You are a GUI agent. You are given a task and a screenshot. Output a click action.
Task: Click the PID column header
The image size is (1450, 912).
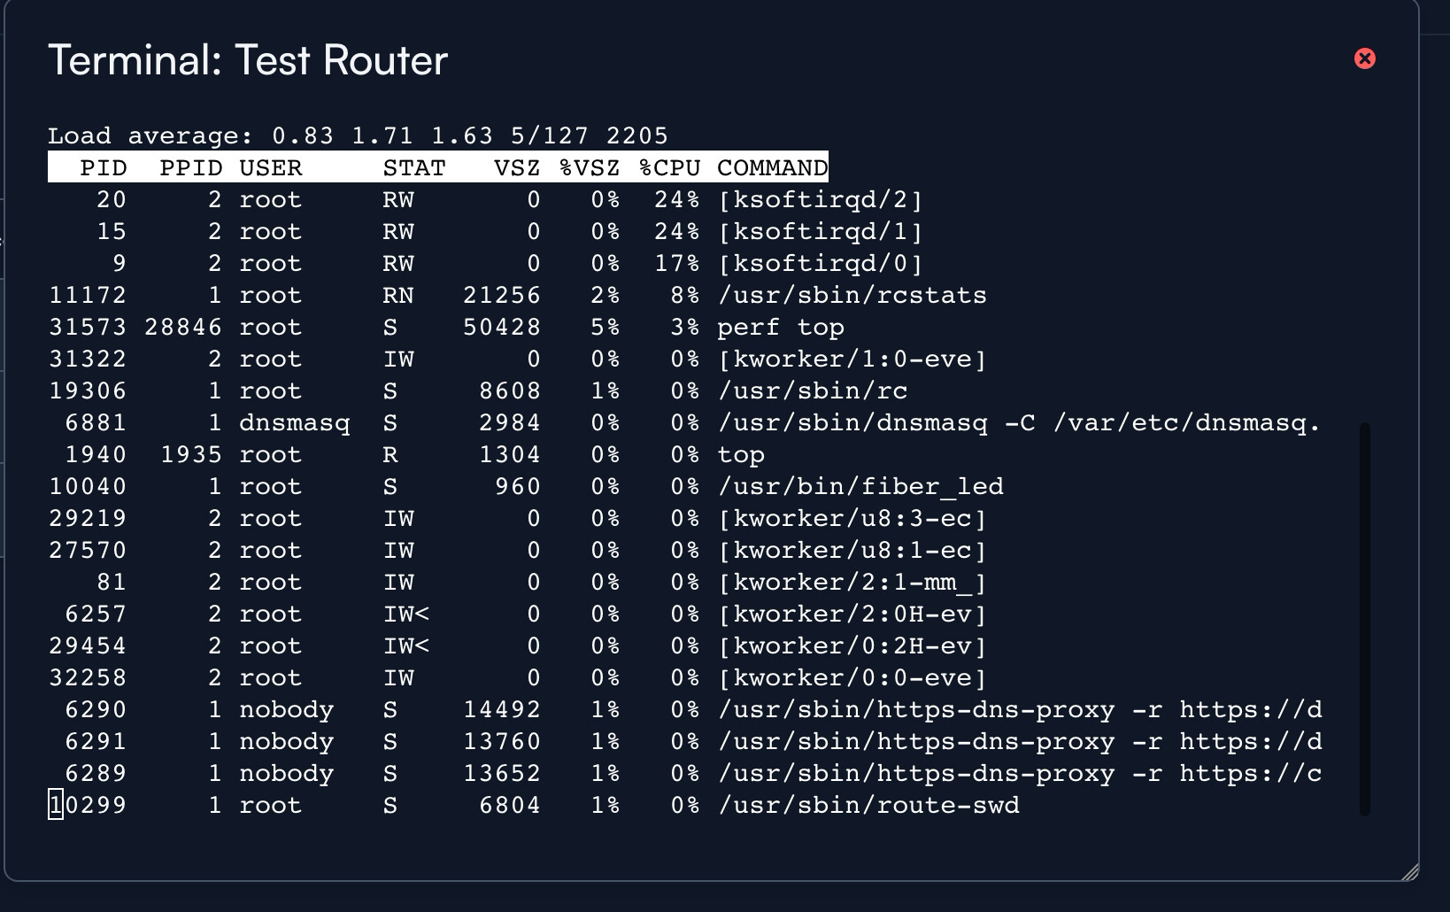coord(103,167)
